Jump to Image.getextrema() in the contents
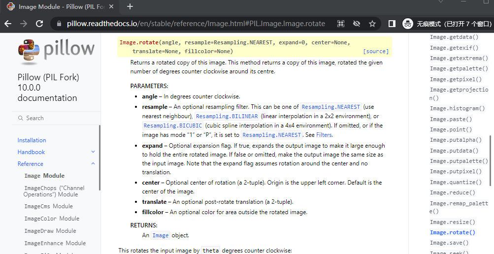 (459, 58)
